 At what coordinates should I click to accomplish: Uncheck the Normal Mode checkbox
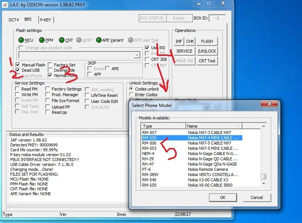coord(50,75)
